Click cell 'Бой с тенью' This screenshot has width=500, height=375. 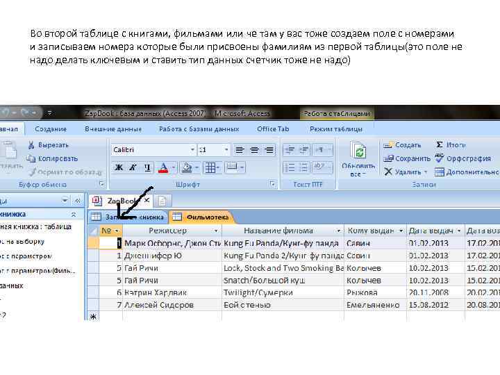pyautogui.click(x=283, y=305)
